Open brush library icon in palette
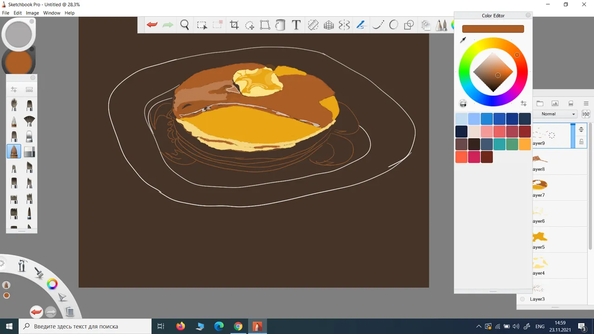The width and height of the screenshot is (594, 334). coord(29,90)
